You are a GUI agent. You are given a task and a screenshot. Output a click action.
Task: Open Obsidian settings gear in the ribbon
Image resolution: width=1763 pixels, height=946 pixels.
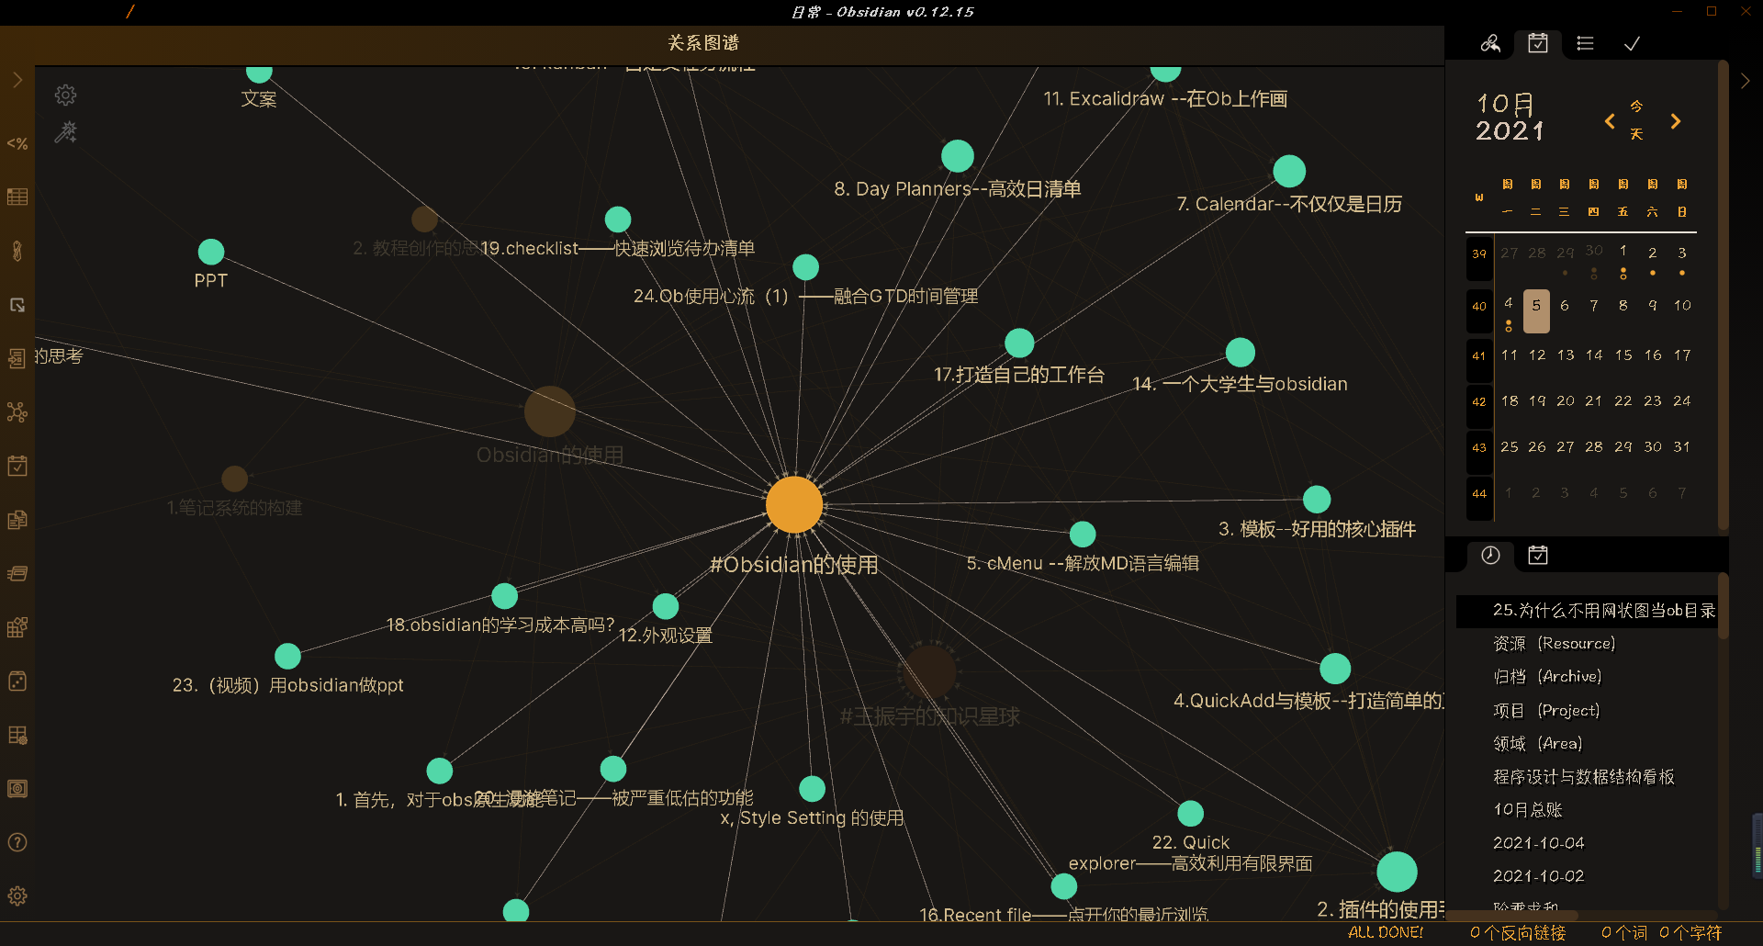(x=17, y=895)
